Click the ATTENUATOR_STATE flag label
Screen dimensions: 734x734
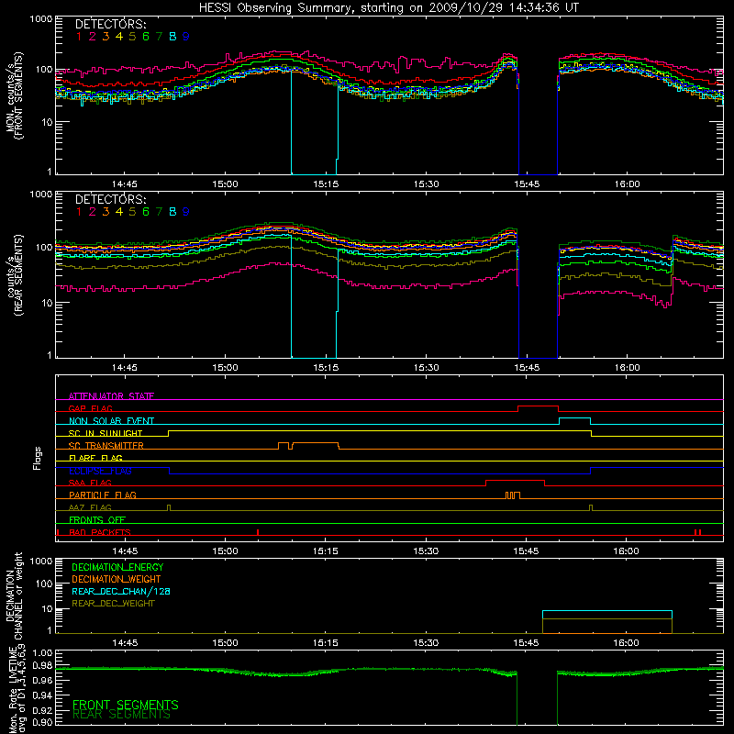(111, 396)
